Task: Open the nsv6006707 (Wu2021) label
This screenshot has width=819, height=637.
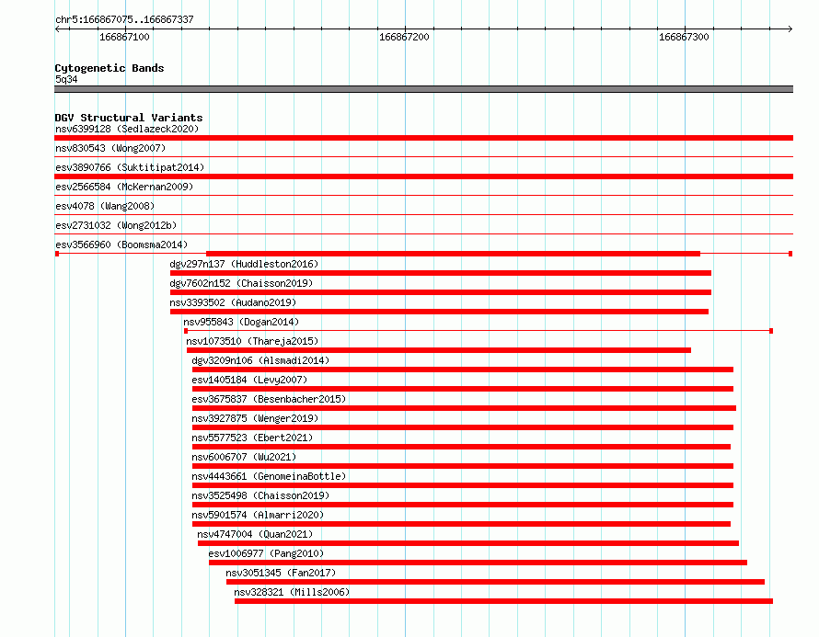Action: pyautogui.click(x=244, y=457)
